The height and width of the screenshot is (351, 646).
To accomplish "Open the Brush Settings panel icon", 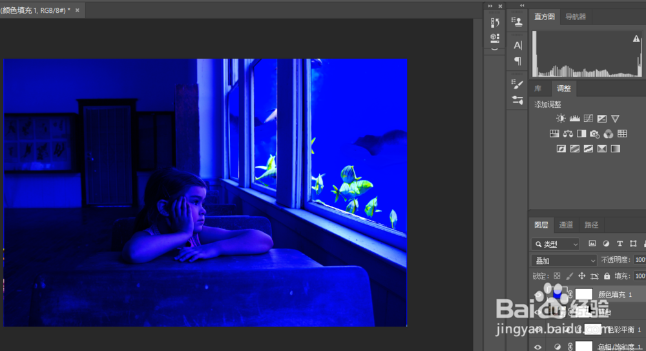I will tap(517, 85).
